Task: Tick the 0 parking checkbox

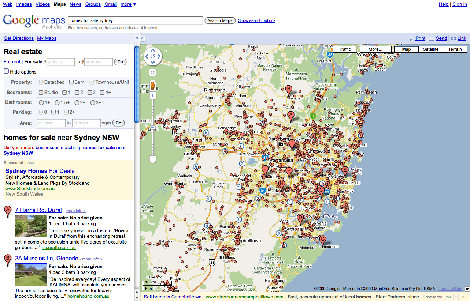Action: 41,112
